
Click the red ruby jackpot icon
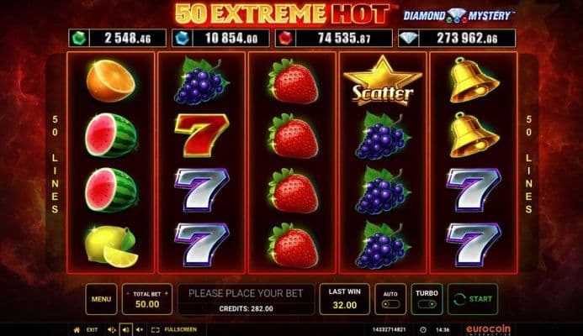[285, 38]
